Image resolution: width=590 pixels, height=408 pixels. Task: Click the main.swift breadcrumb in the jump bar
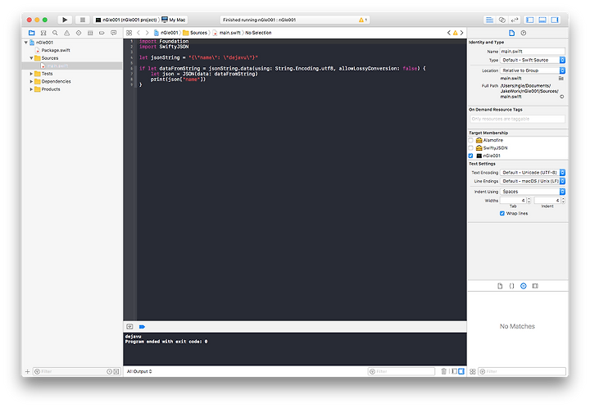[226, 33]
